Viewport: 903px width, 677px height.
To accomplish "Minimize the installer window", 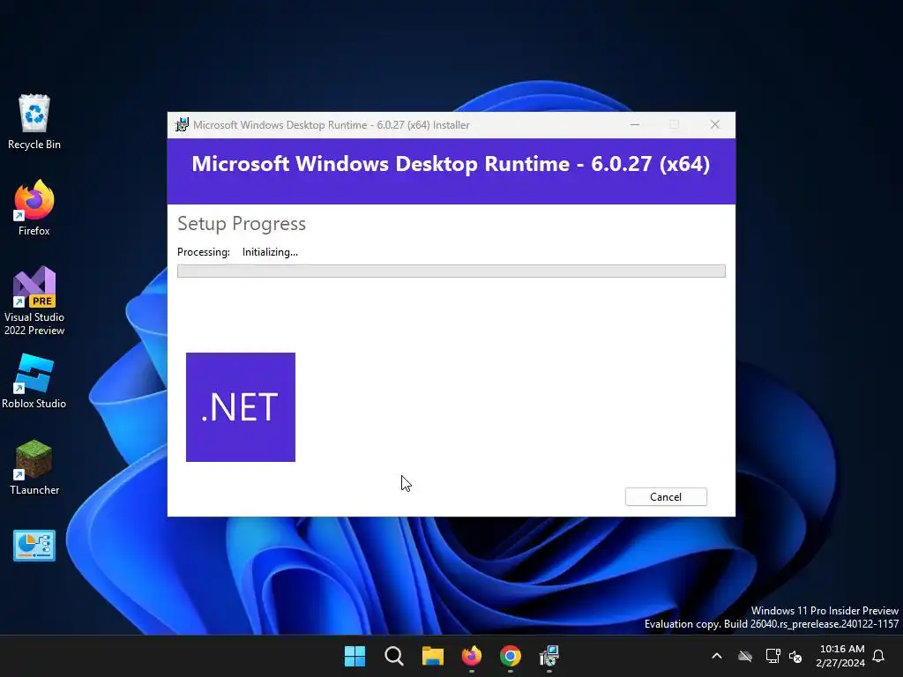I will click(x=635, y=124).
